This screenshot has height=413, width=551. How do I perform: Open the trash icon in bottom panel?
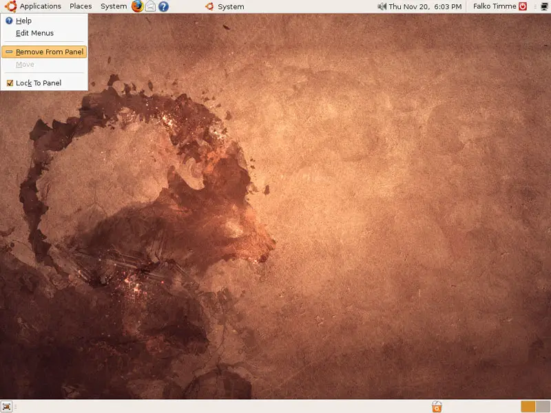[437, 407]
